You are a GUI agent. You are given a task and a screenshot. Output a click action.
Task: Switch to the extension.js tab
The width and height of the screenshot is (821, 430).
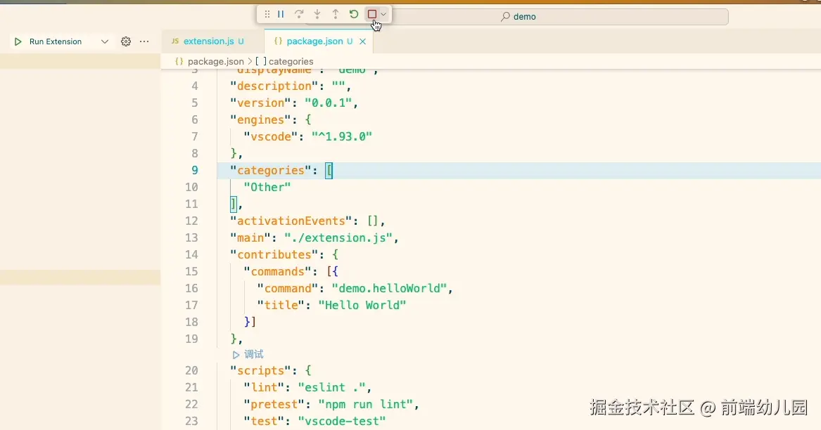208,41
